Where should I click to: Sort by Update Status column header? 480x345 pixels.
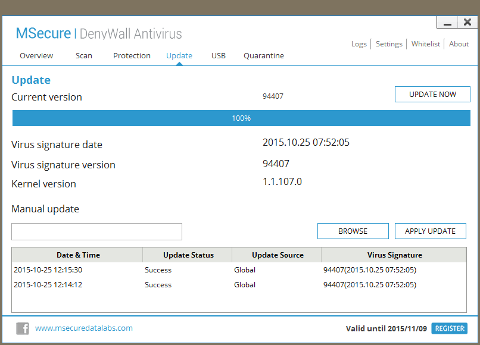[x=188, y=255]
